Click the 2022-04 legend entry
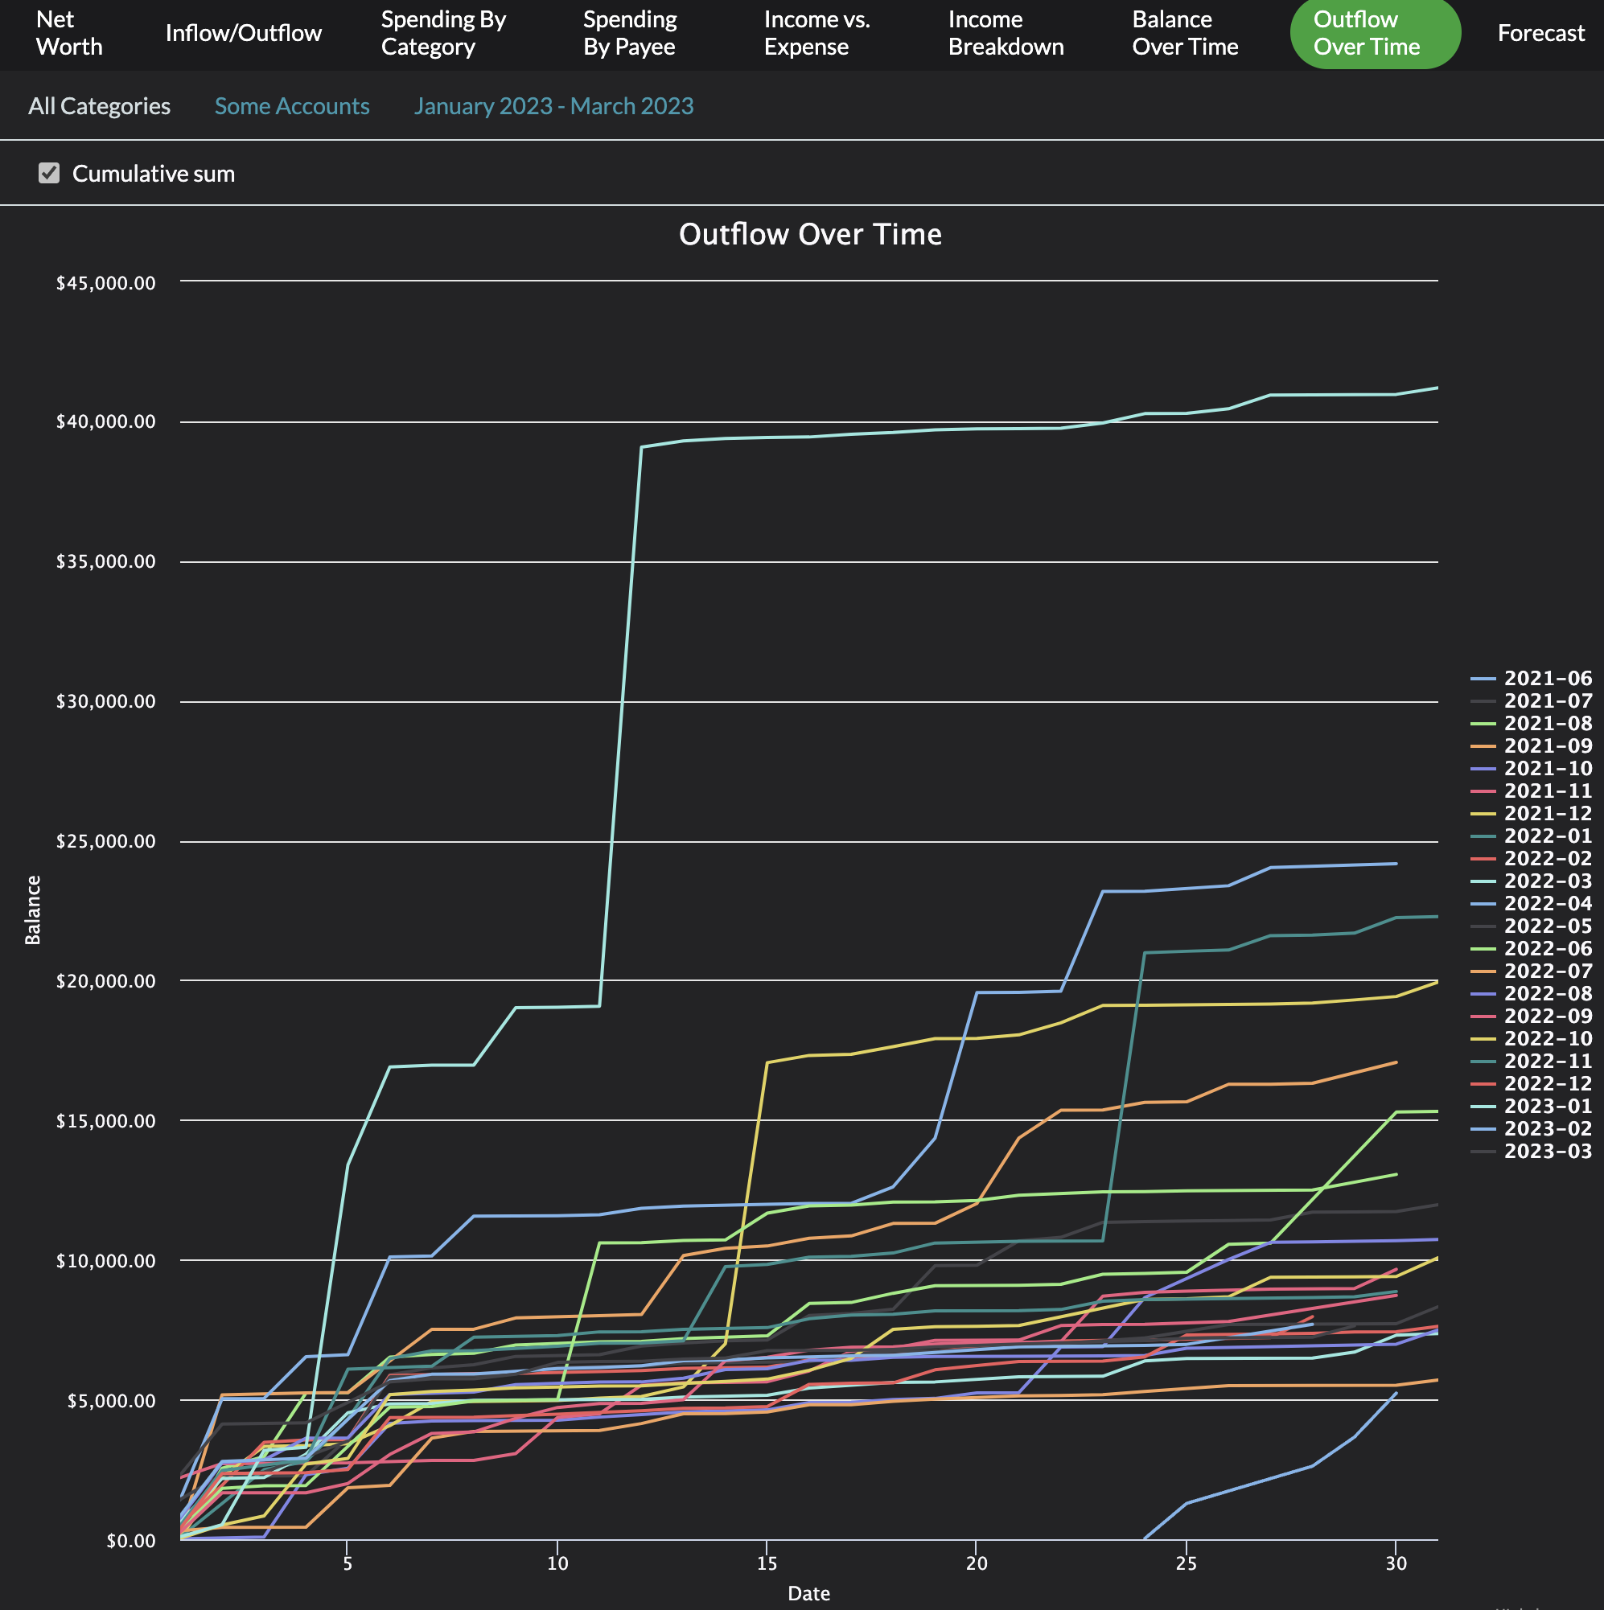This screenshot has height=1610, width=1604. pyautogui.click(x=1548, y=903)
